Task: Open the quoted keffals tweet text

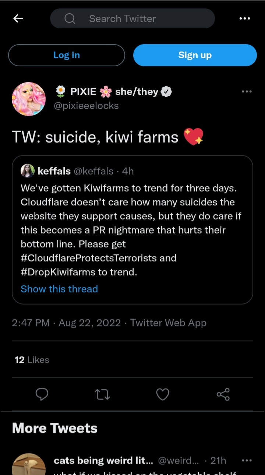Action: point(131,230)
